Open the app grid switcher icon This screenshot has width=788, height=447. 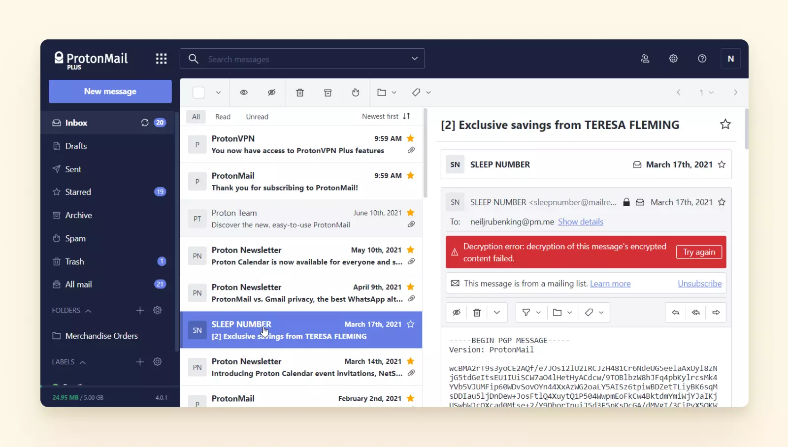click(161, 59)
